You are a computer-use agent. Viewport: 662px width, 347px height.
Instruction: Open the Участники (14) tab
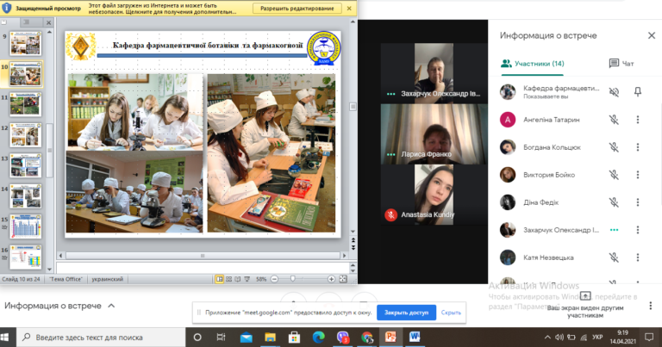pos(533,64)
